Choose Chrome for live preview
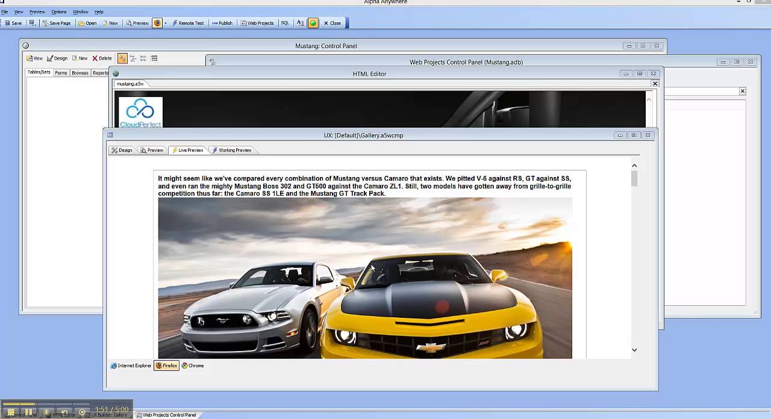The height and width of the screenshot is (419, 771). click(193, 365)
